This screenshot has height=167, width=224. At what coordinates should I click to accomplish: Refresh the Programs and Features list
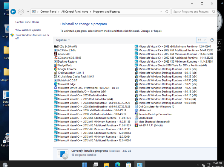167,12
